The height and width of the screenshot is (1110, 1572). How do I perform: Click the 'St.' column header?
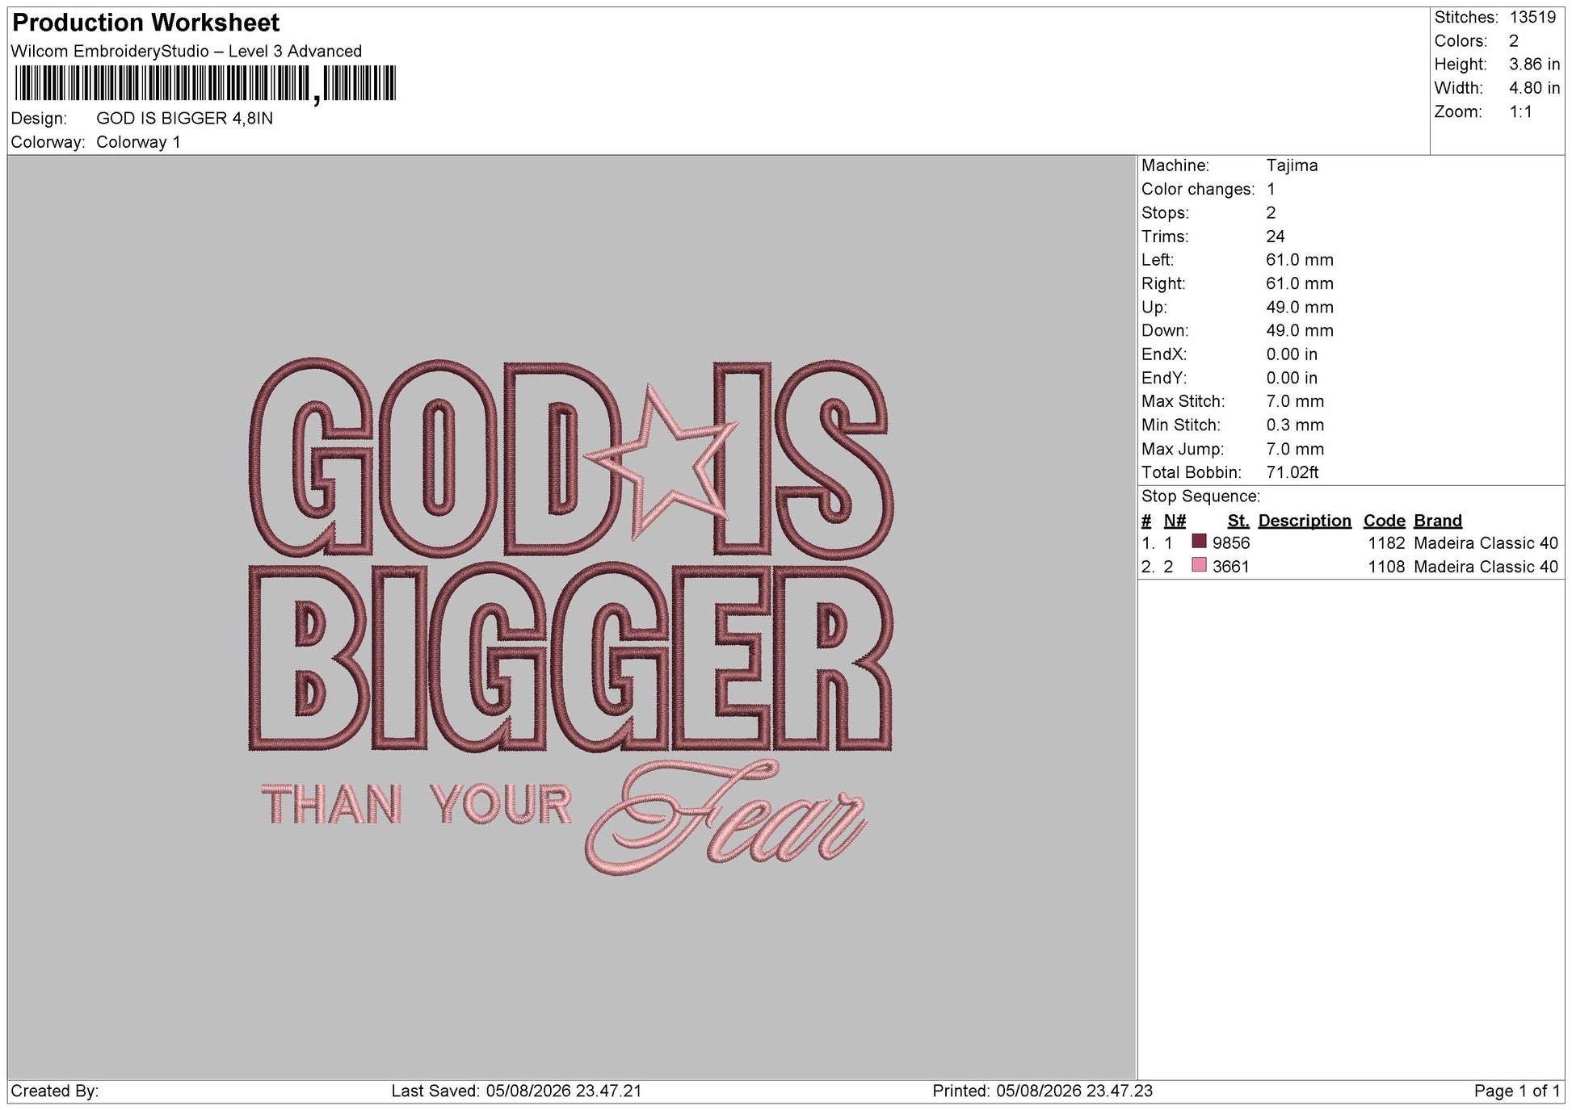coord(1238,521)
